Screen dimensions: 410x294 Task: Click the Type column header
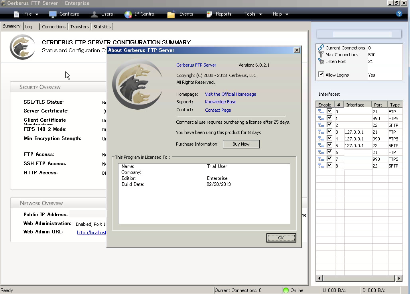coord(395,105)
